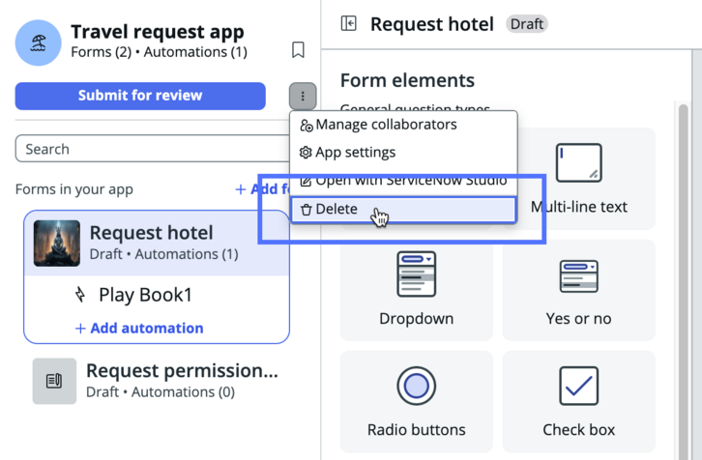
Task: Select Delete in the menu
Action: pyautogui.click(x=403, y=209)
